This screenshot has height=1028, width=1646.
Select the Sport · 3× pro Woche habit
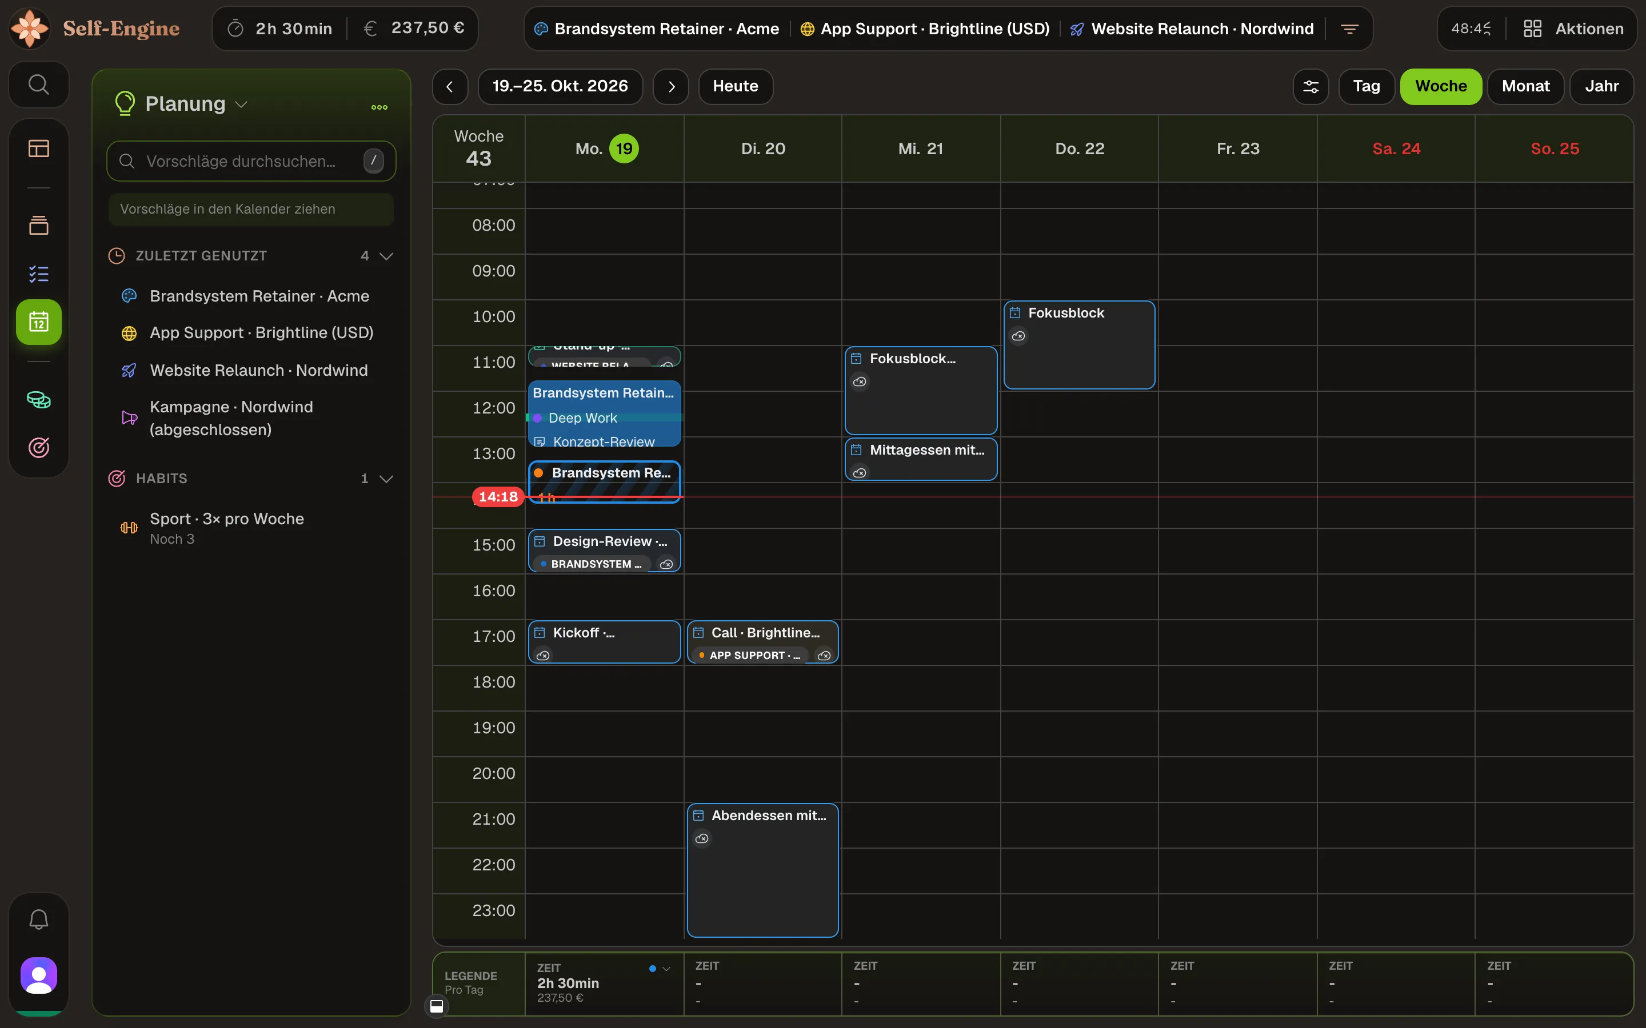coord(251,528)
